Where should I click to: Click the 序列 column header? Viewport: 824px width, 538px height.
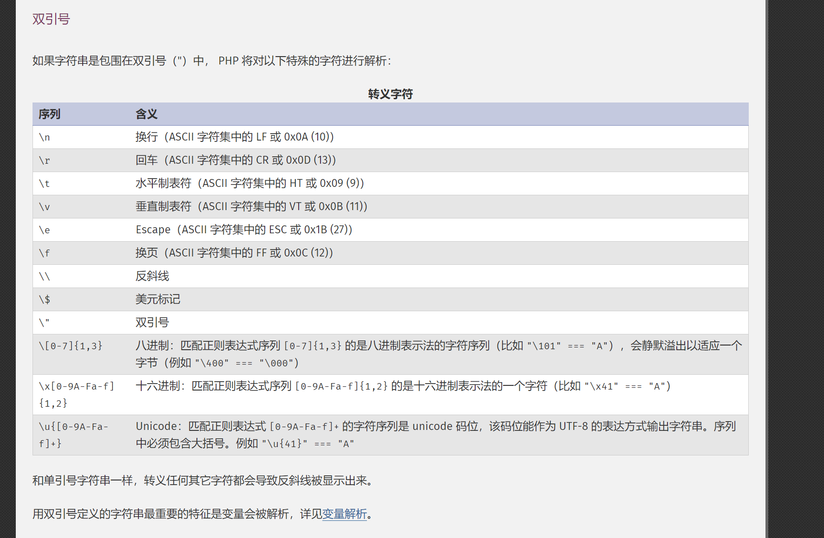(x=50, y=114)
